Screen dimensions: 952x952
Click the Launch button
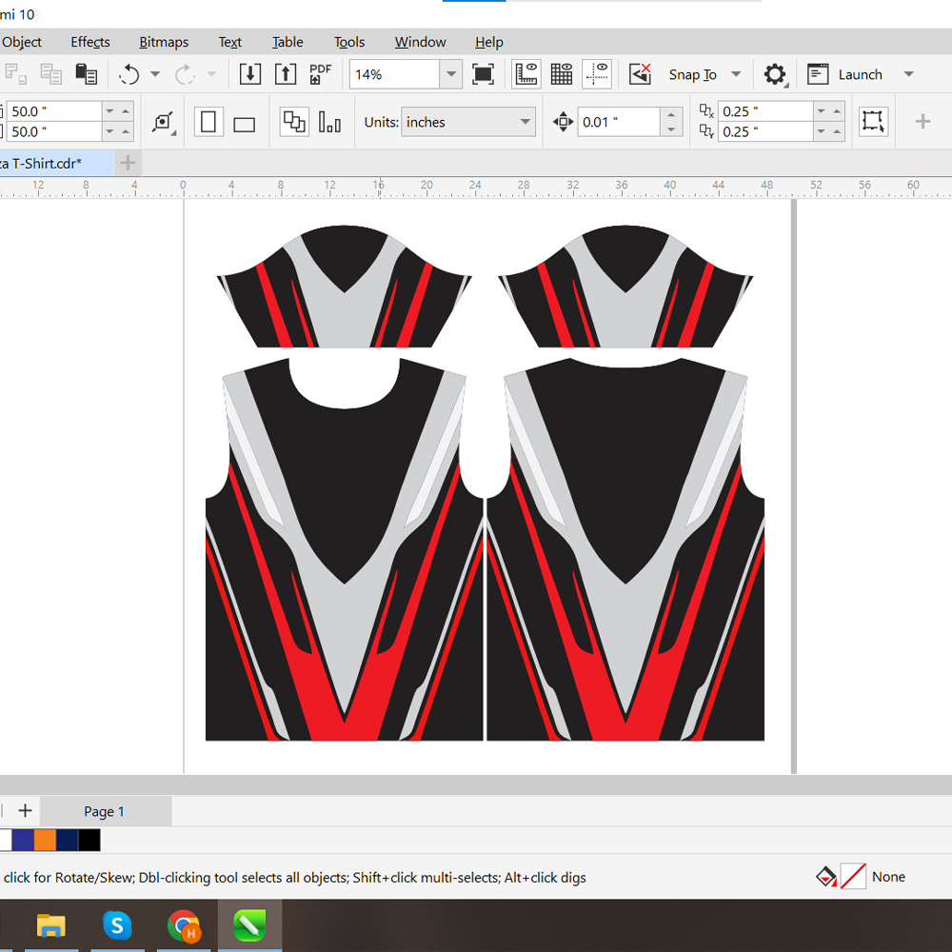tap(860, 74)
